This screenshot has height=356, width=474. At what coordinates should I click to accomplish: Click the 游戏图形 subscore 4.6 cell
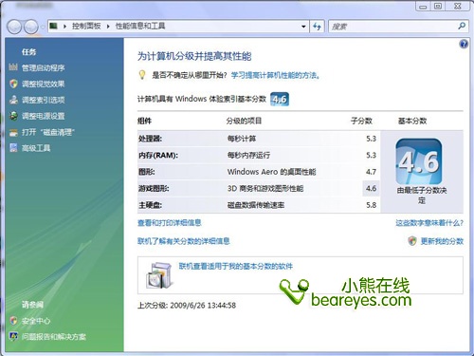371,188
